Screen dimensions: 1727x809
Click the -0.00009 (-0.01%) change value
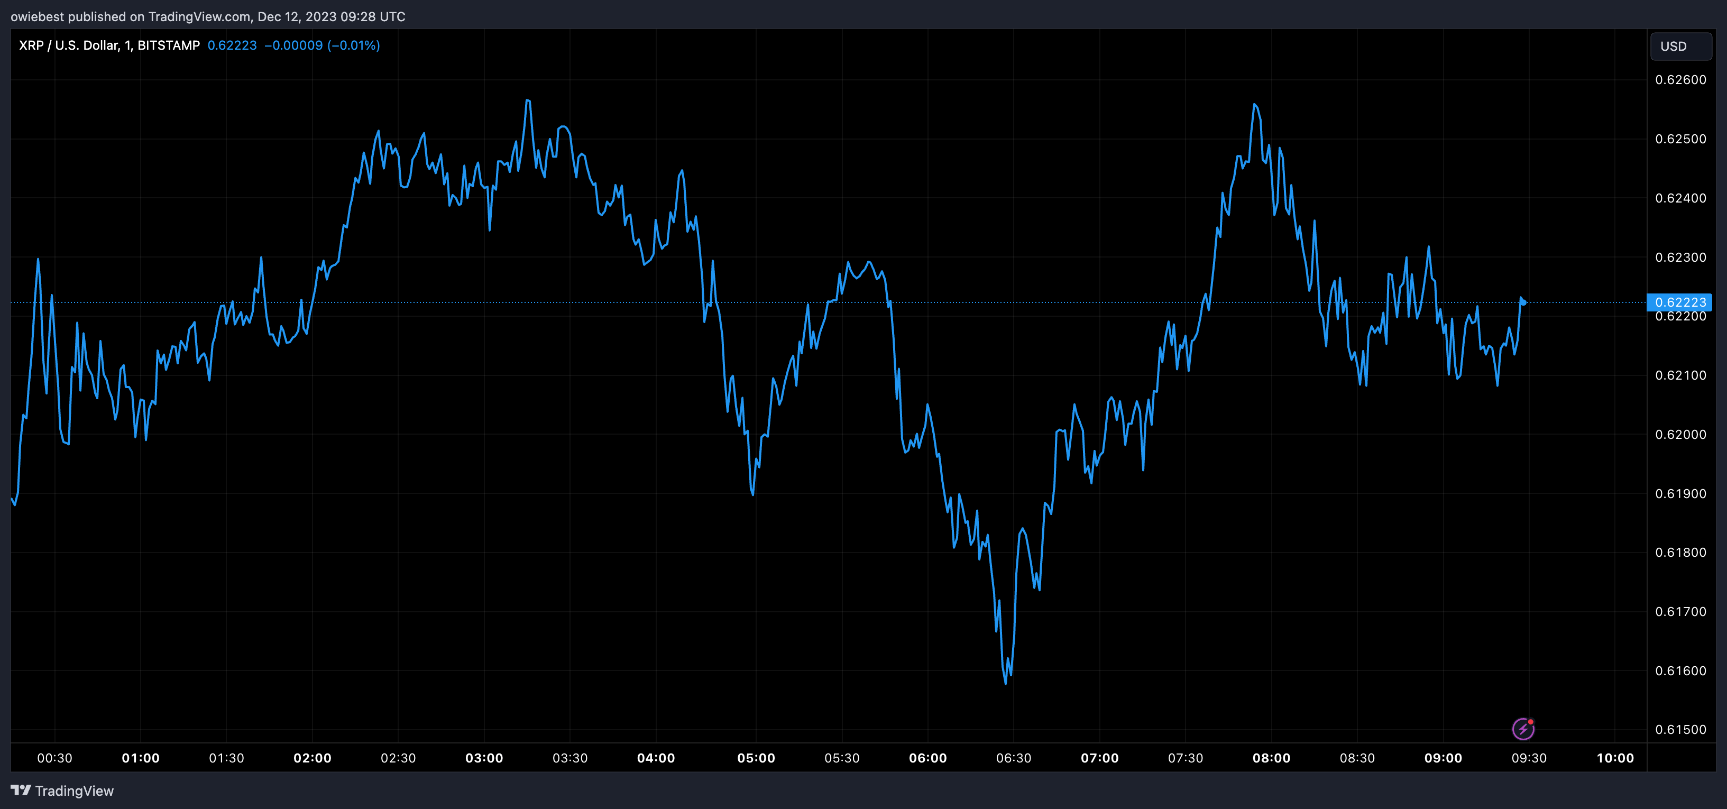click(x=323, y=45)
